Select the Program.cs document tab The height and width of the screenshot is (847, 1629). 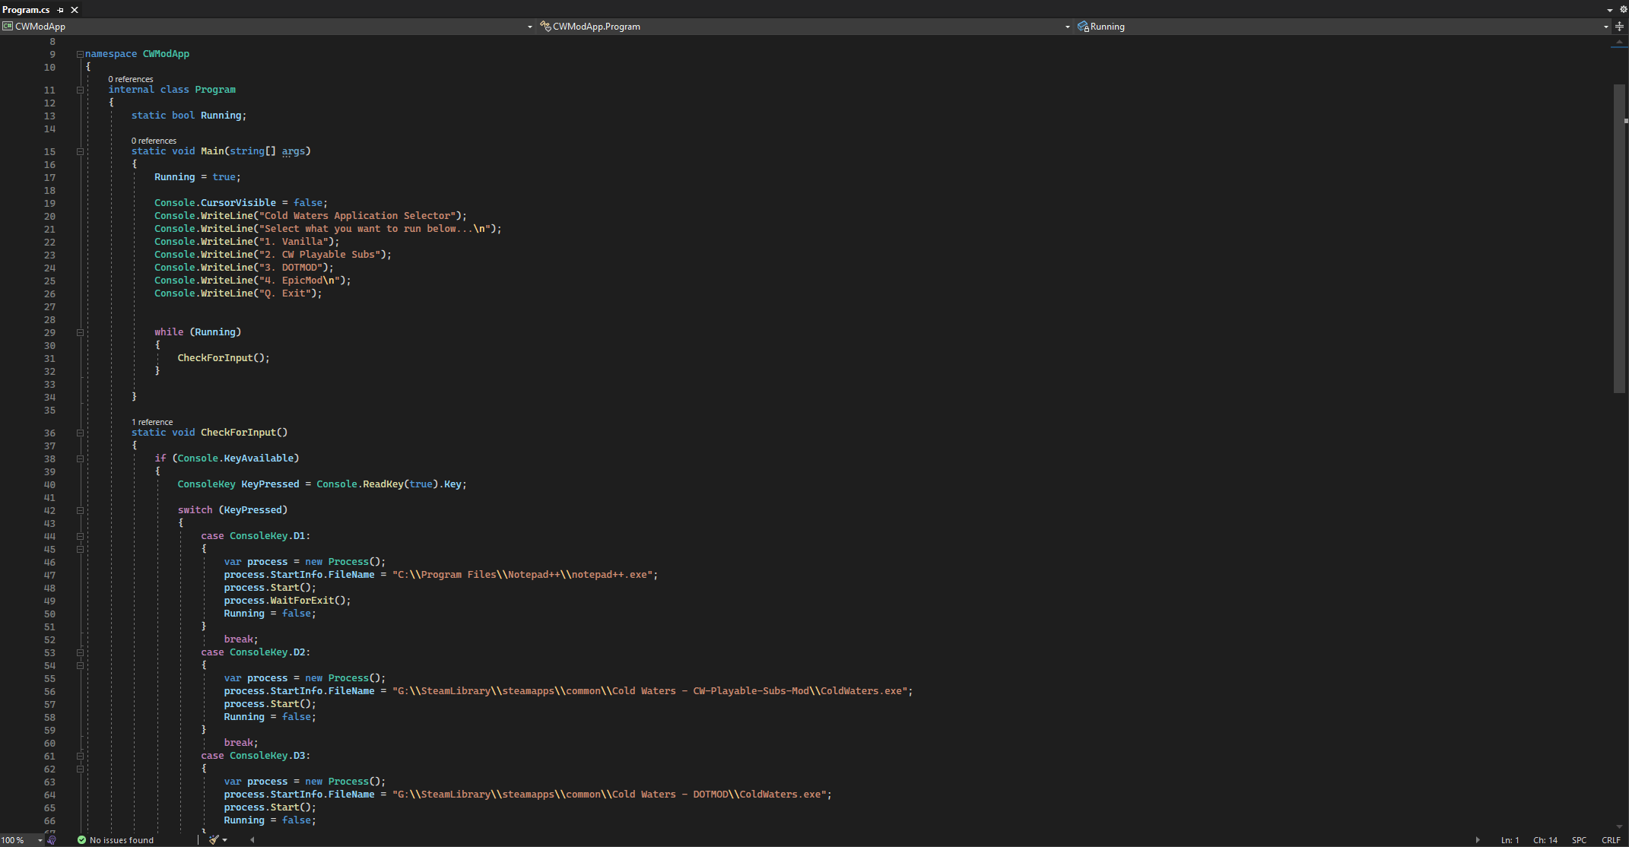click(x=26, y=10)
